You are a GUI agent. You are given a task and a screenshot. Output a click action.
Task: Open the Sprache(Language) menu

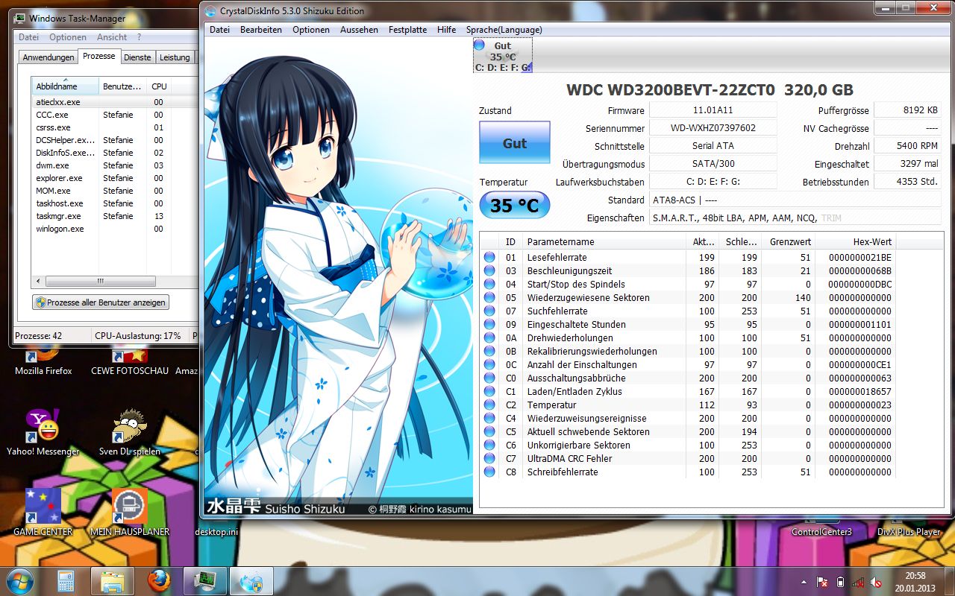tap(504, 30)
